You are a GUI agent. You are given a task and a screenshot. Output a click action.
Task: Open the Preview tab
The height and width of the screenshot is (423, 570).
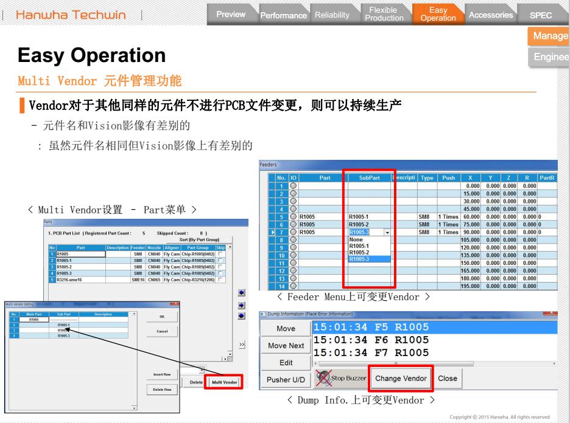pyautogui.click(x=231, y=14)
